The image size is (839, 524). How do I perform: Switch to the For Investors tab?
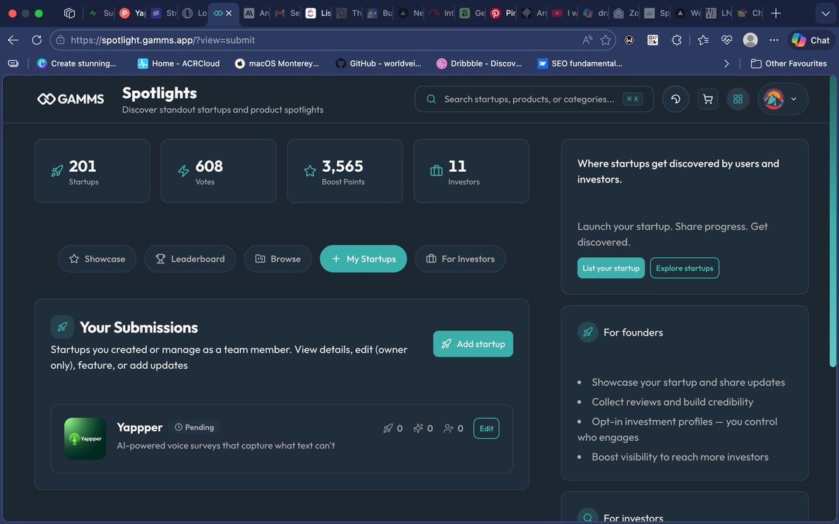(x=460, y=259)
